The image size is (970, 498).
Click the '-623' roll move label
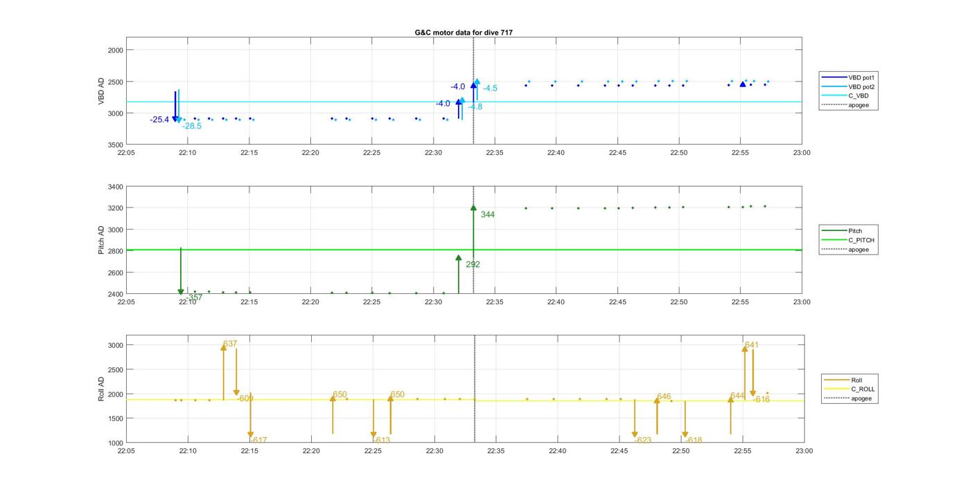[643, 440]
